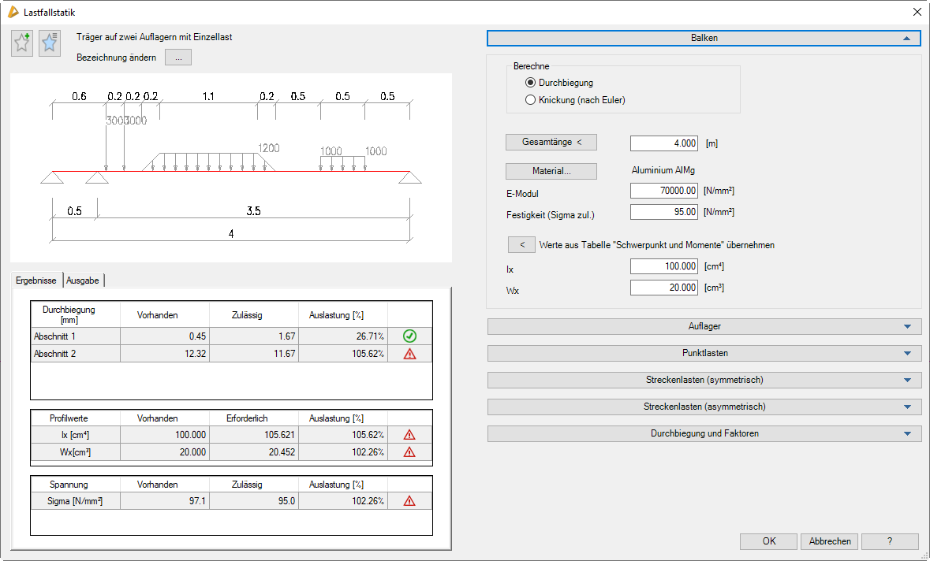This screenshot has width=930, height=561.
Task: Click the warning icon in Wx row
Action: (409, 451)
